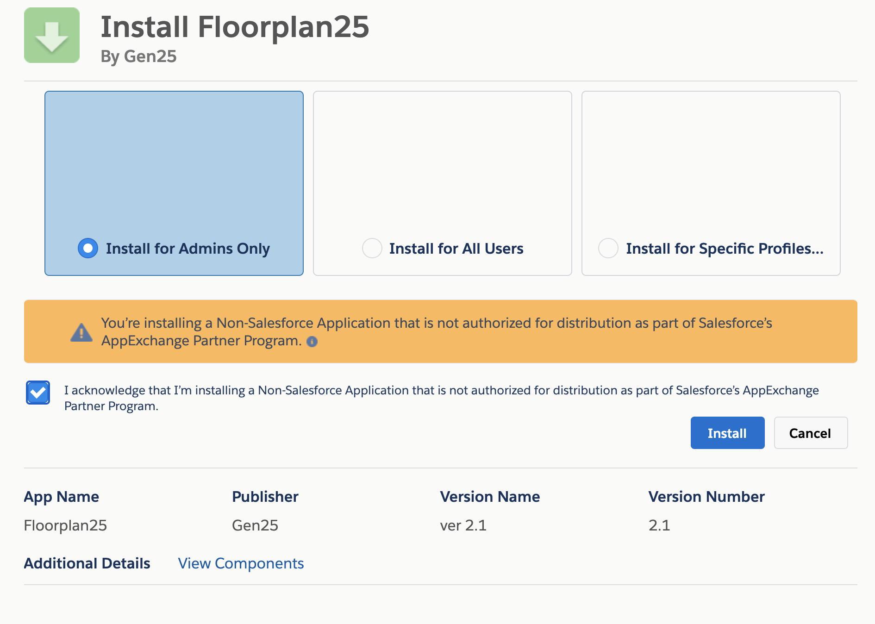
Task: Click the Additional Details label
Action: [86, 563]
